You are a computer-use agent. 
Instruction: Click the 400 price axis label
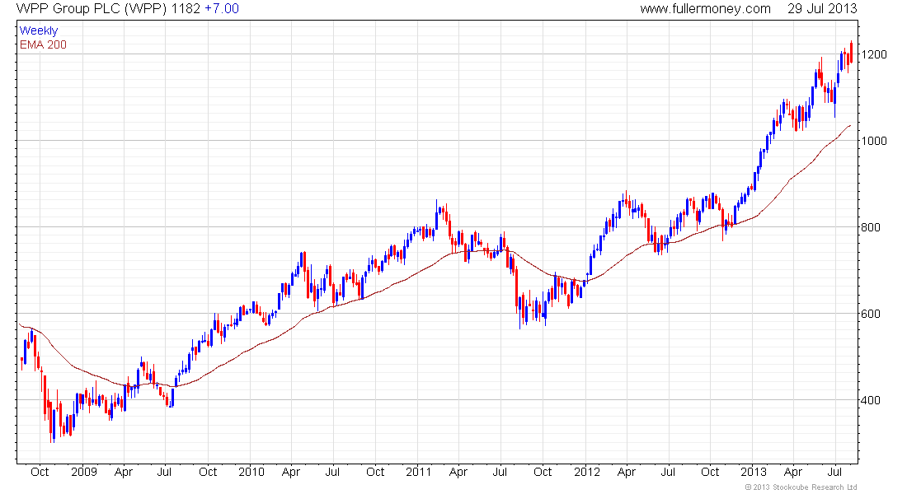871,400
